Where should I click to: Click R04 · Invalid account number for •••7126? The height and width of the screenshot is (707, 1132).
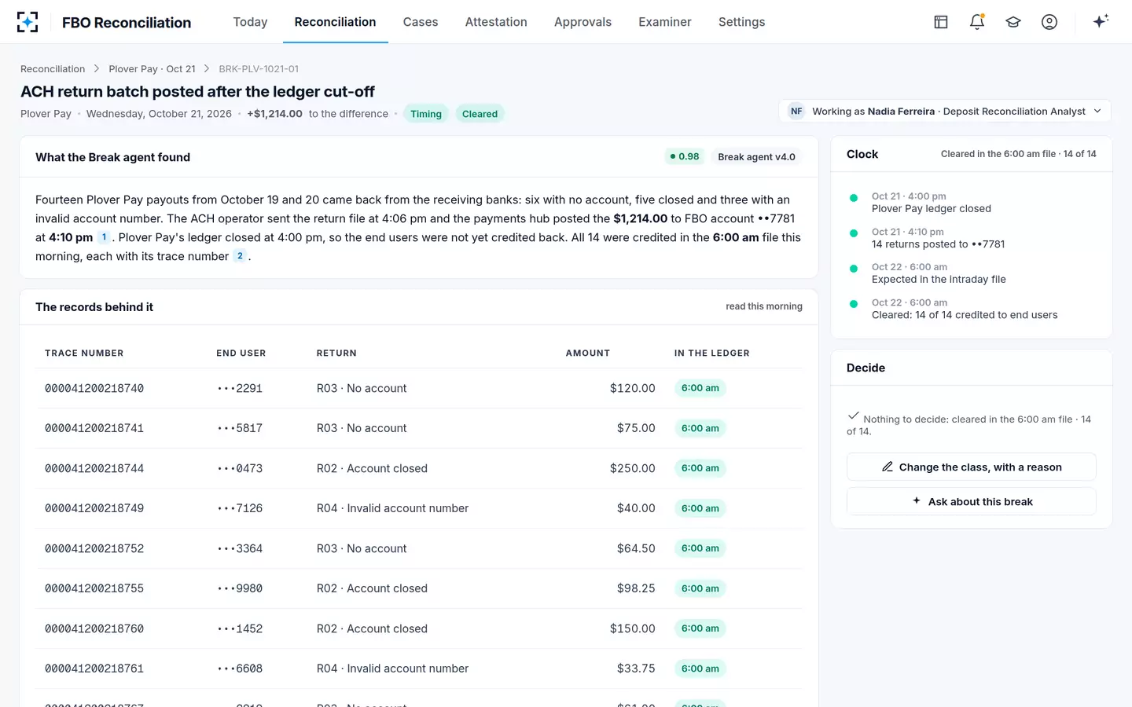point(392,508)
